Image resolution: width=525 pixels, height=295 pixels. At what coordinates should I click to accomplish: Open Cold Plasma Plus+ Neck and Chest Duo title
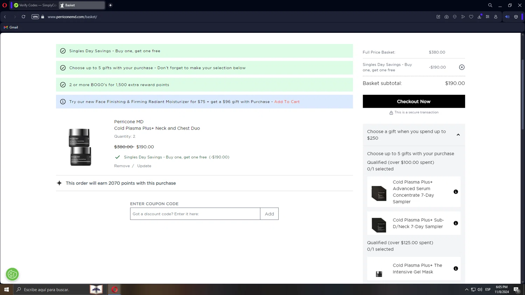(x=157, y=128)
